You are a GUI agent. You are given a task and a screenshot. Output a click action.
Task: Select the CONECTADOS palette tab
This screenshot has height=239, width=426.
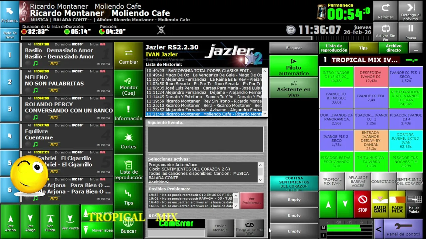coord(384,182)
